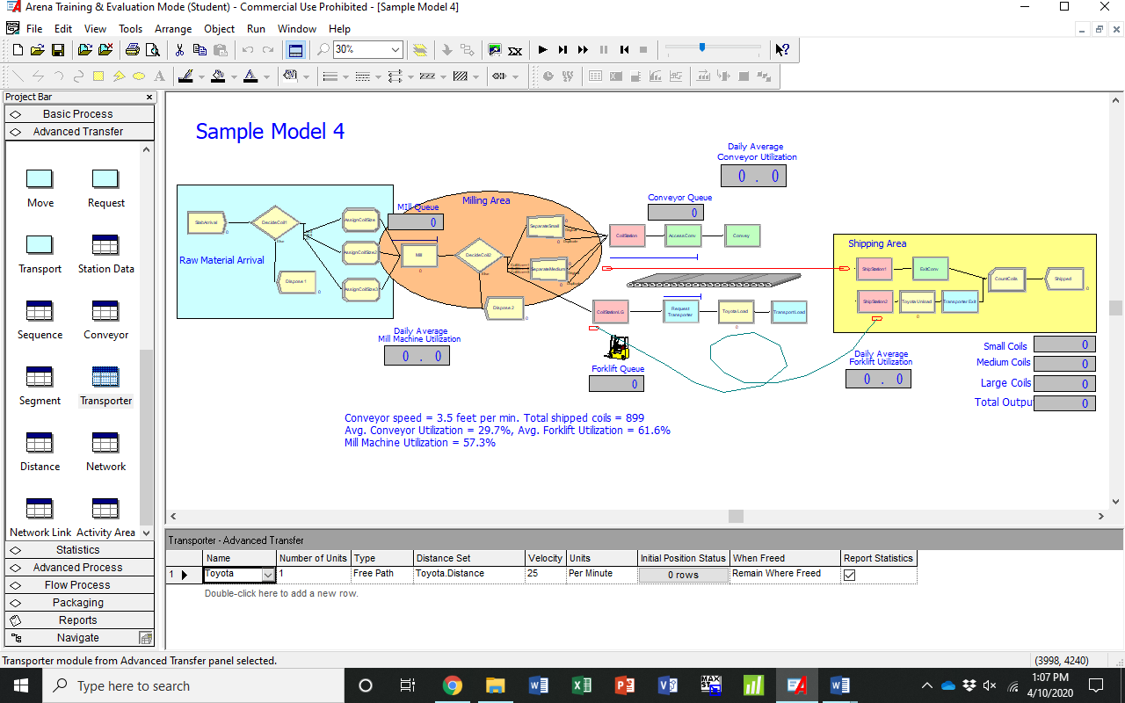Select the Segment data module icon
The height and width of the screenshot is (703, 1125).
tap(40, 386)
